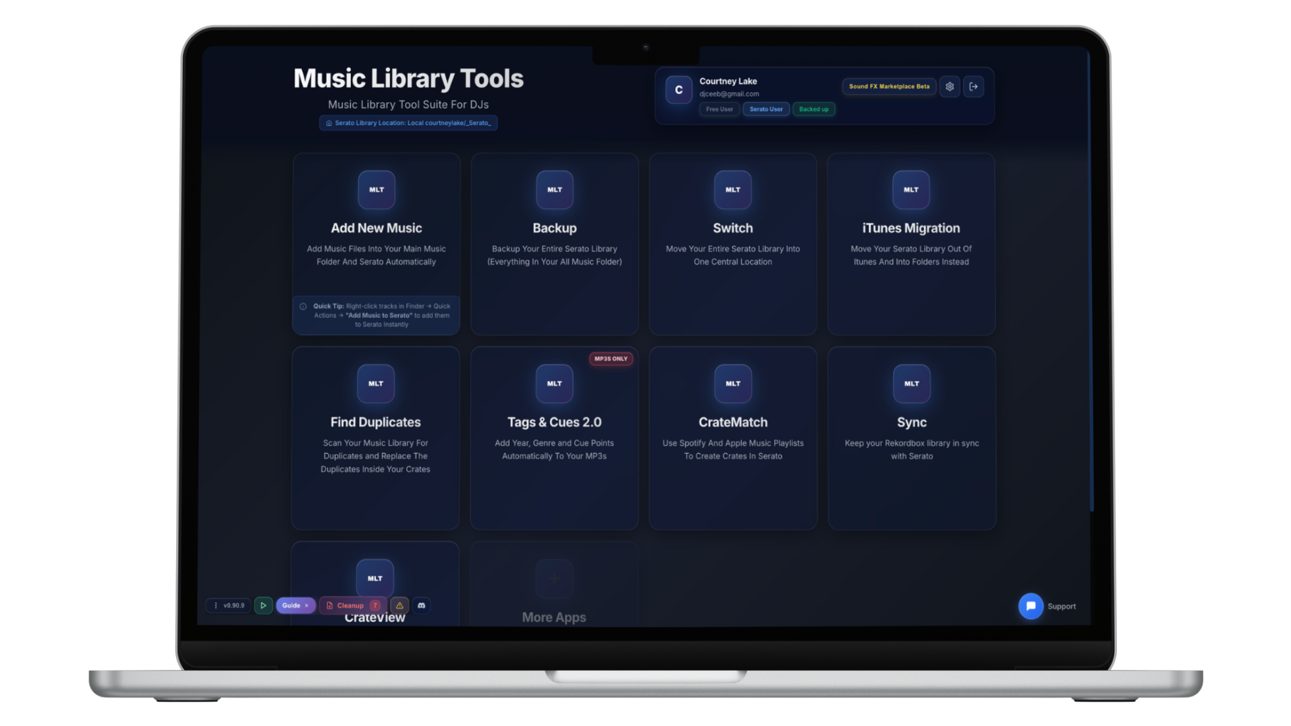Viewport: 1291px width, 726px height.
Task: Open account settings with the gear icon
Action: 949,86
